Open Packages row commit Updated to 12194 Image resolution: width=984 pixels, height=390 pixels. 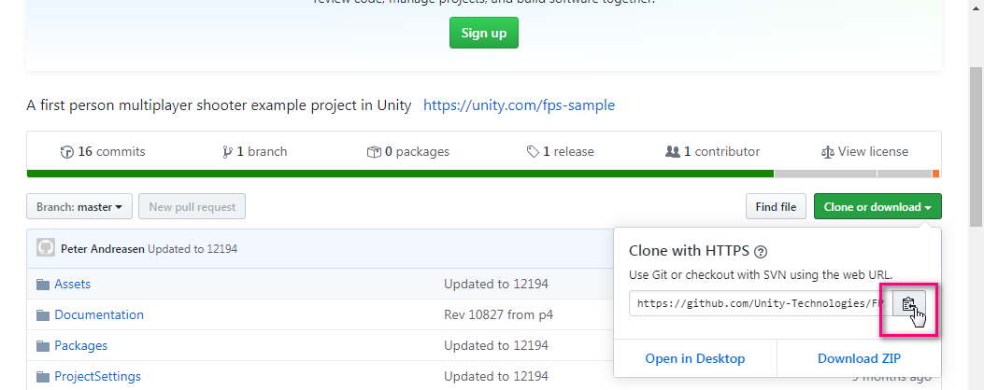pos(496,345)
